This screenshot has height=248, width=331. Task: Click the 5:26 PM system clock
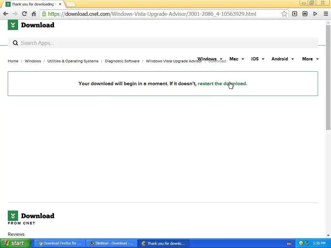319,243
